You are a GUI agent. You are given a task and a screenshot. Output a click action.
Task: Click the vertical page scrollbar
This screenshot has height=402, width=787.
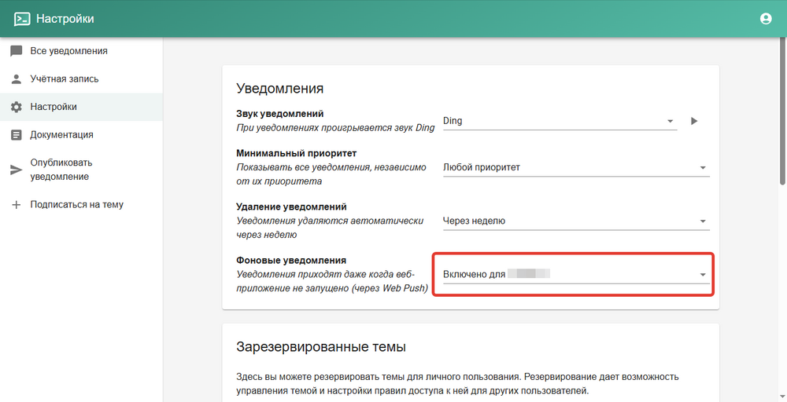click(781, 118)
